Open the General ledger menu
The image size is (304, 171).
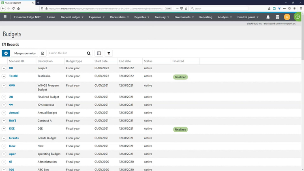coord(72,17)
